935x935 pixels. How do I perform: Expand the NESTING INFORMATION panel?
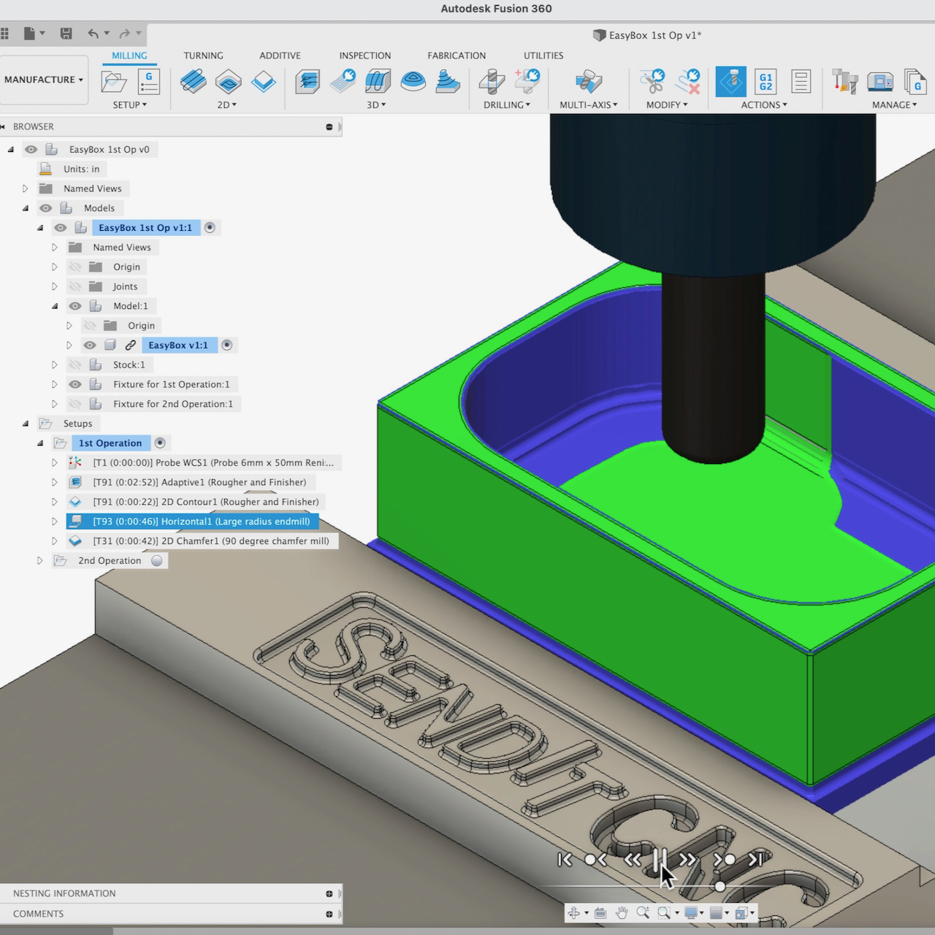329,893
